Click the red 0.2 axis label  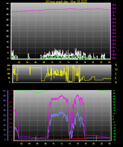pos(11,131)
